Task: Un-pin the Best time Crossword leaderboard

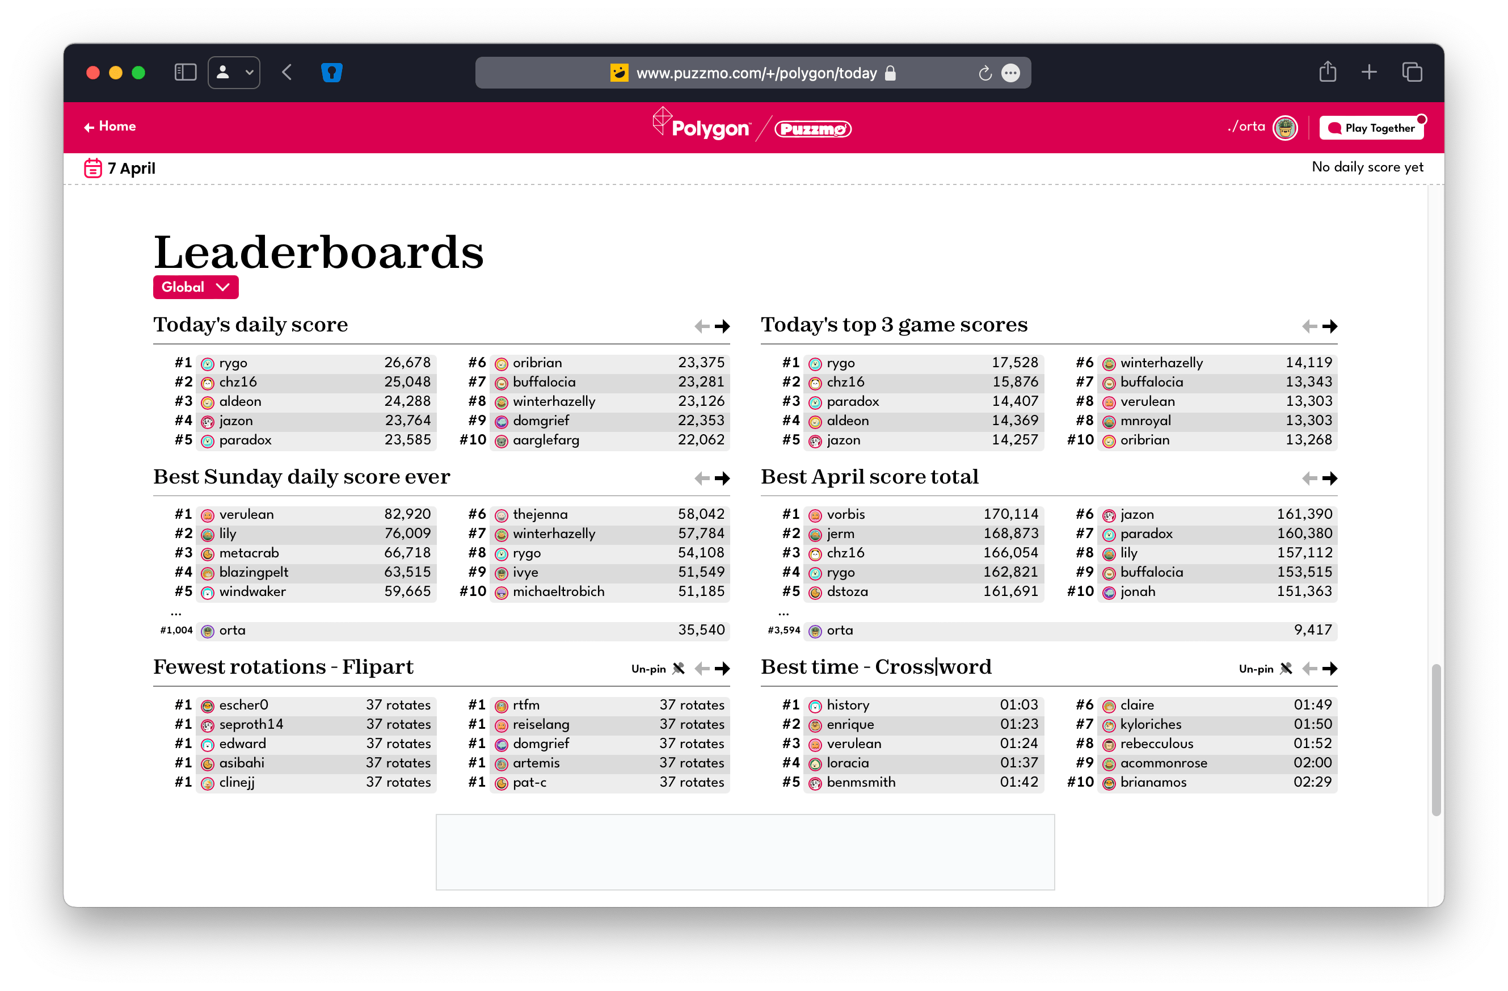Action: [1265, 668]
